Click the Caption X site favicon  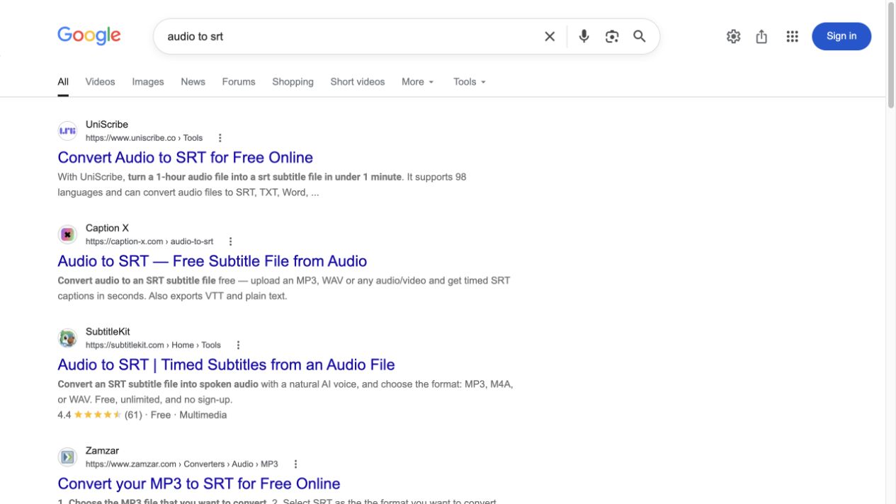tap(67, 234)
